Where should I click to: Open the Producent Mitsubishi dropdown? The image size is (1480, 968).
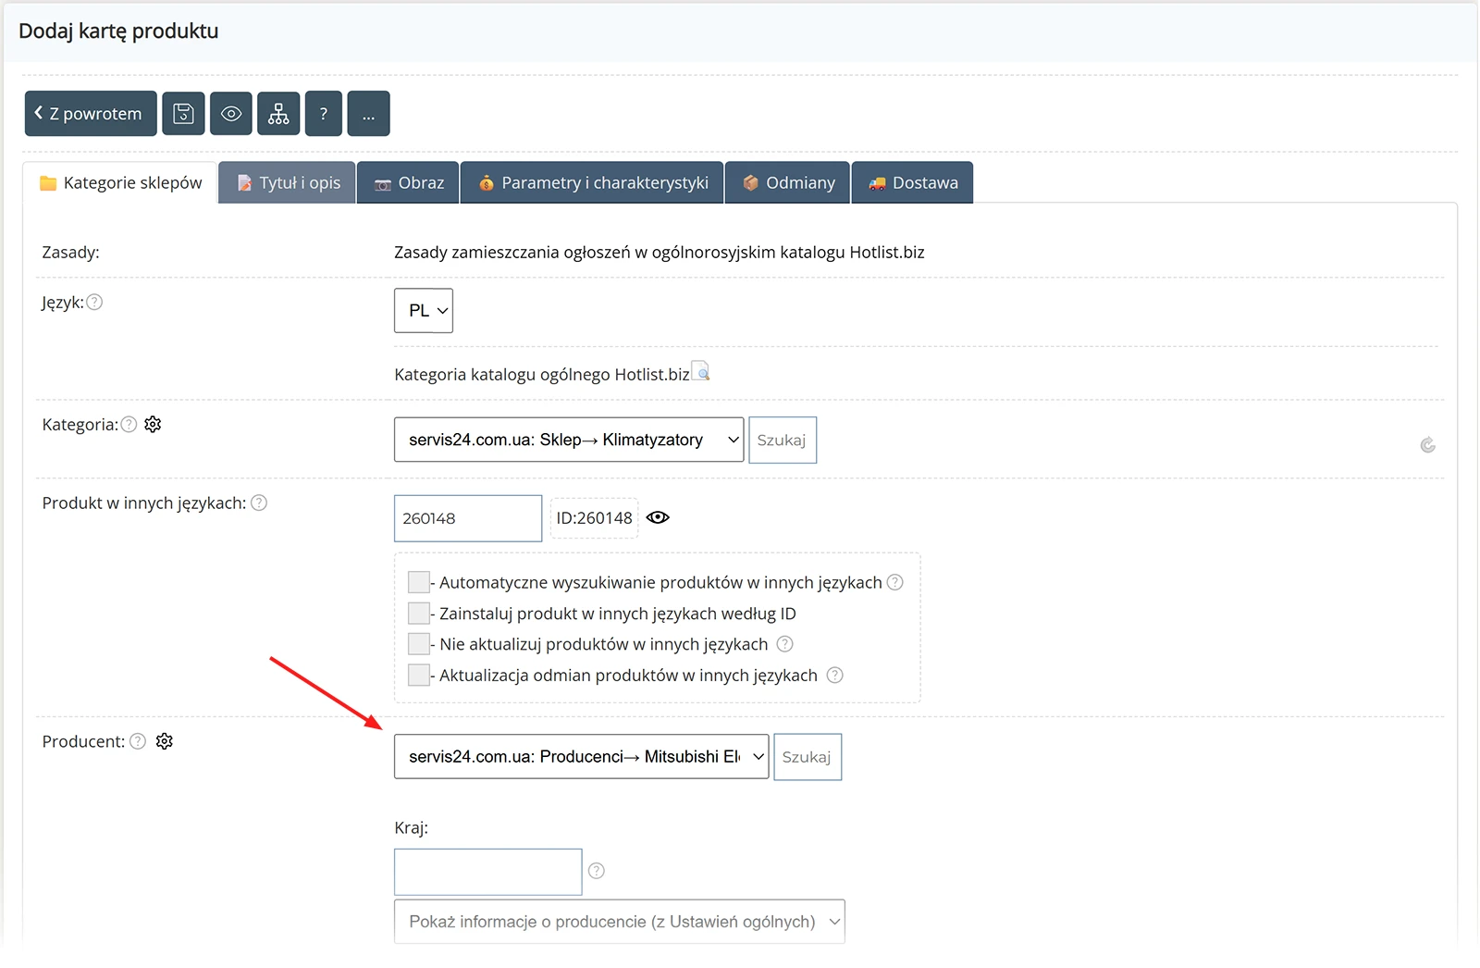(x=581, y=757)
